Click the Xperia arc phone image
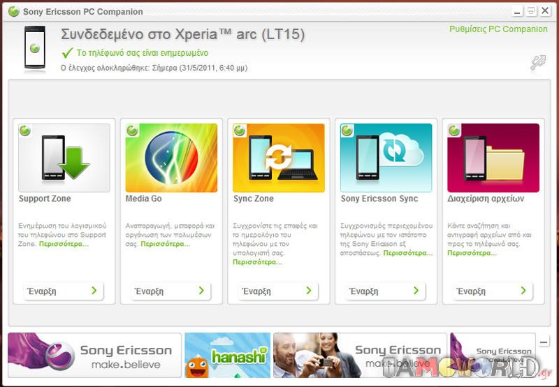Image resolution: width=559 pixels, height=387 pixels. click(35, 48)
